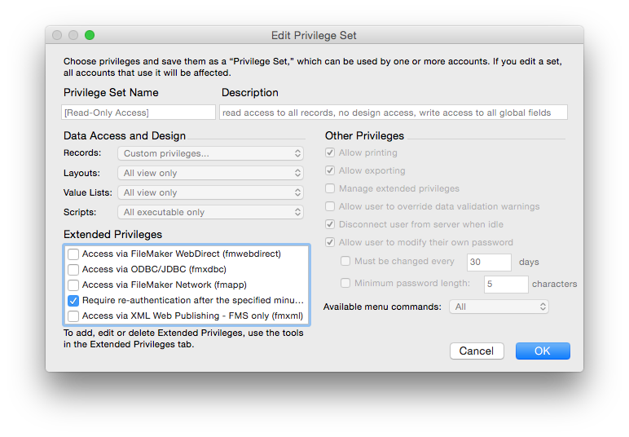This screenshot has width=629, height=437.
Task: Toggle Disconnect user from server when idle
Action: pyautogui.click(x=330, y=225)
